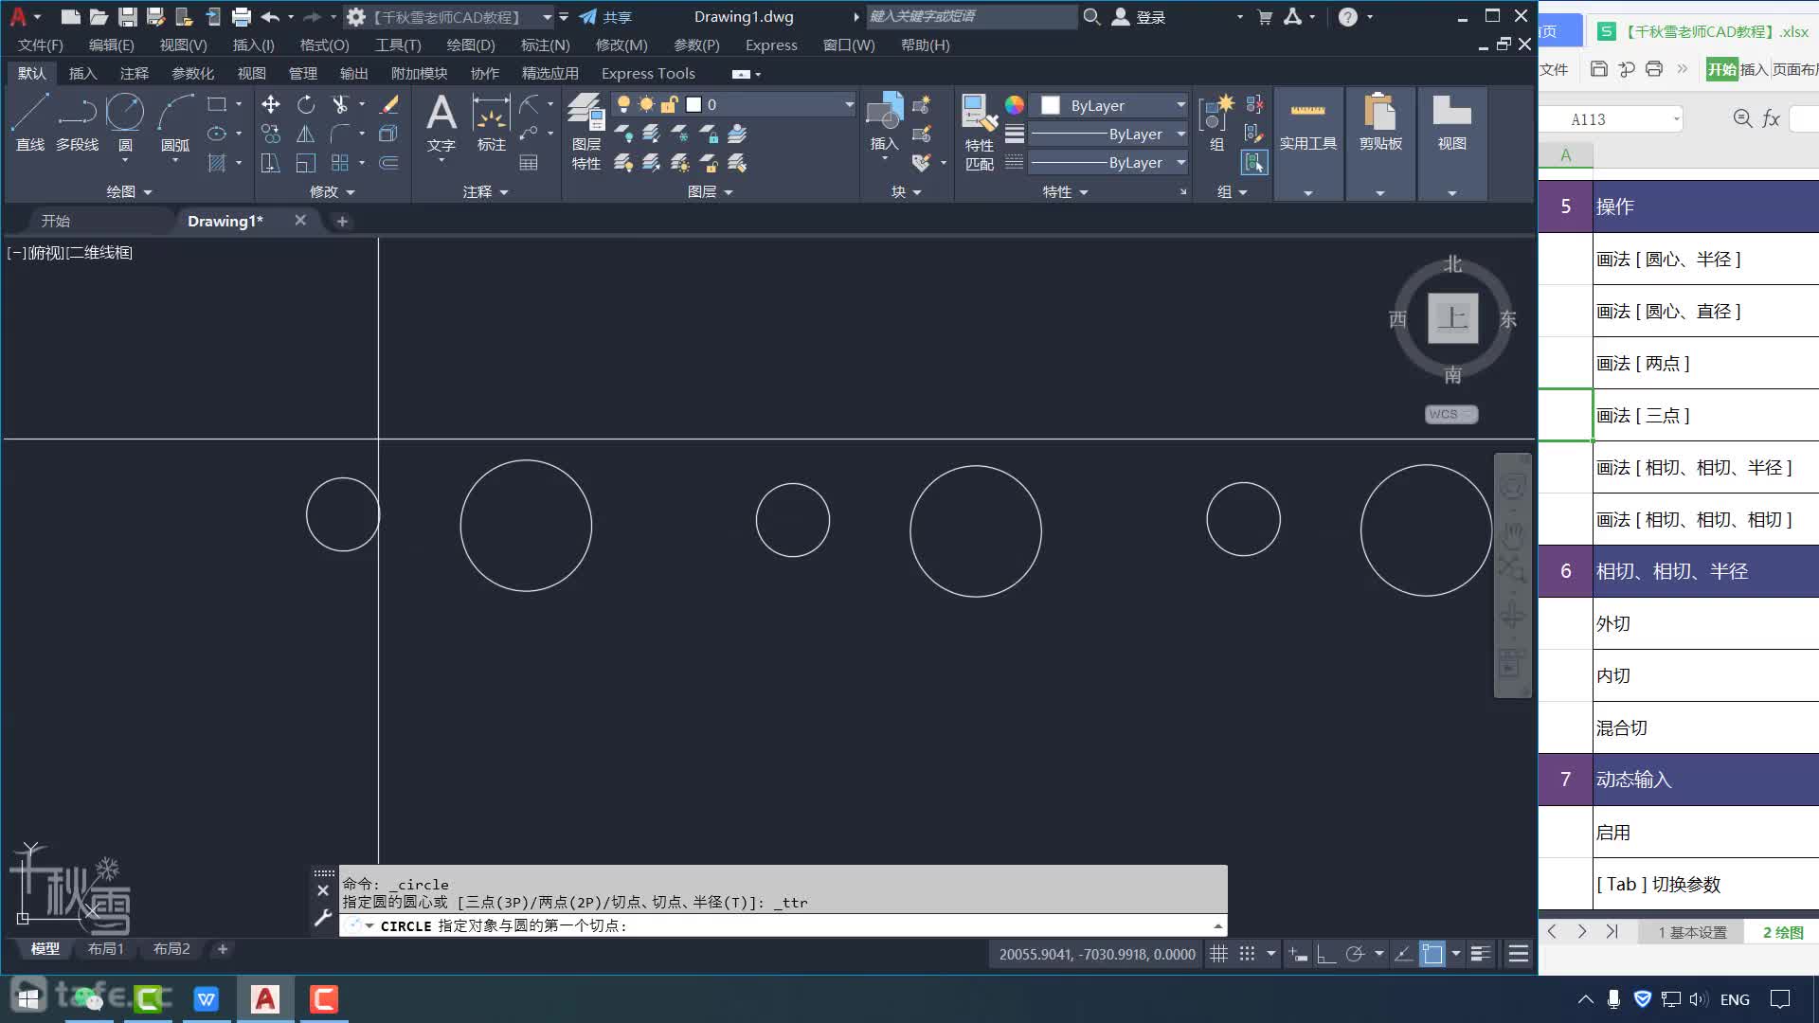Screen dimensions: 1819x1023
Task: Click the keyword search box 键入关键字或短语
Action: [971, 16]
